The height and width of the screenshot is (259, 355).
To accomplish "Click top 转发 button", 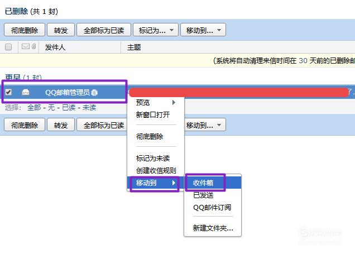I will click(x=61, y=30).
